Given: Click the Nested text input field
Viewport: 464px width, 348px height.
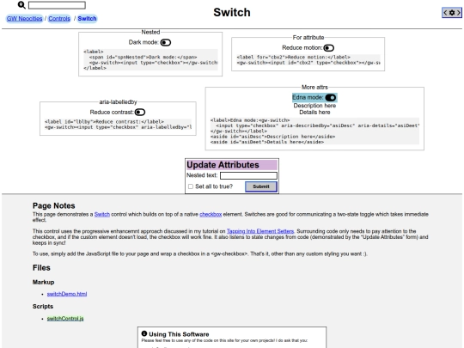Looking at the screenshot, I should click(x=248, y=176).
